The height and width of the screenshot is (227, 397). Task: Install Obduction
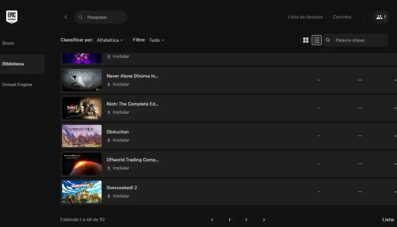118,140
